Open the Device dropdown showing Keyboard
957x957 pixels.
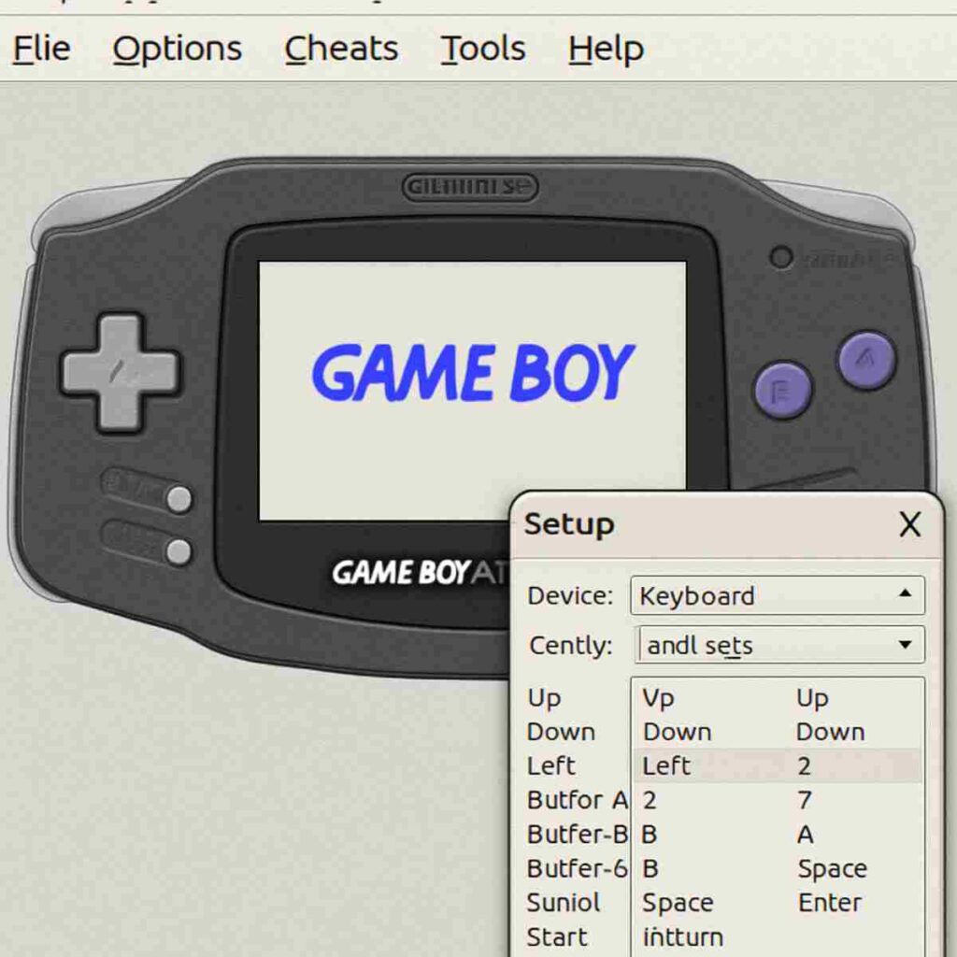[778, 595]
